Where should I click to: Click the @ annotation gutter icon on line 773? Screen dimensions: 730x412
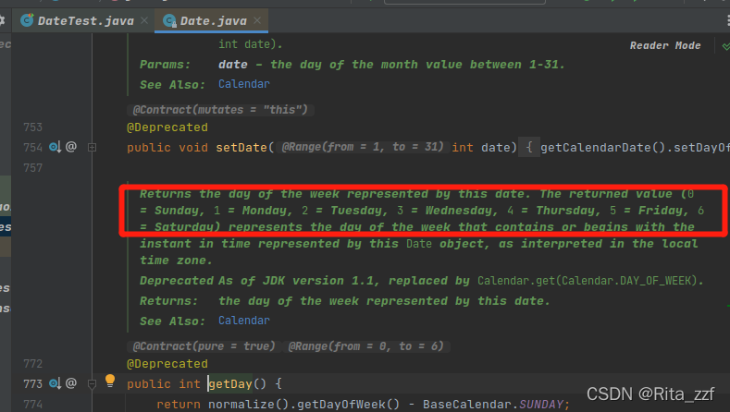pos(70,383)
